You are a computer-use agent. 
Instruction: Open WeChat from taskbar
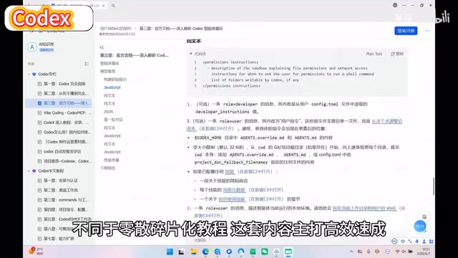(265, 252)
